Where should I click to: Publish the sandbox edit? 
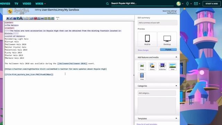click(x=168, y=49)
